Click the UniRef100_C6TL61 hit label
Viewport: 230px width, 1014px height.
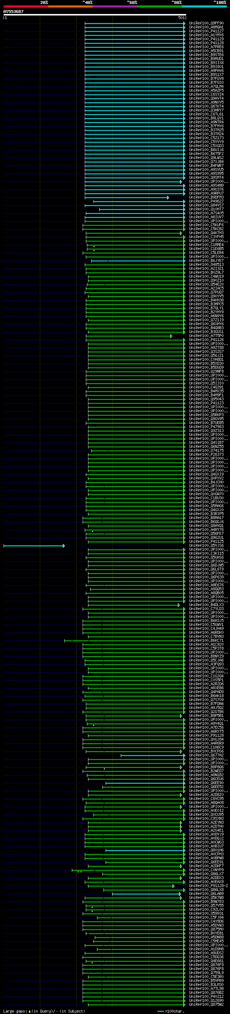(206, 114)
